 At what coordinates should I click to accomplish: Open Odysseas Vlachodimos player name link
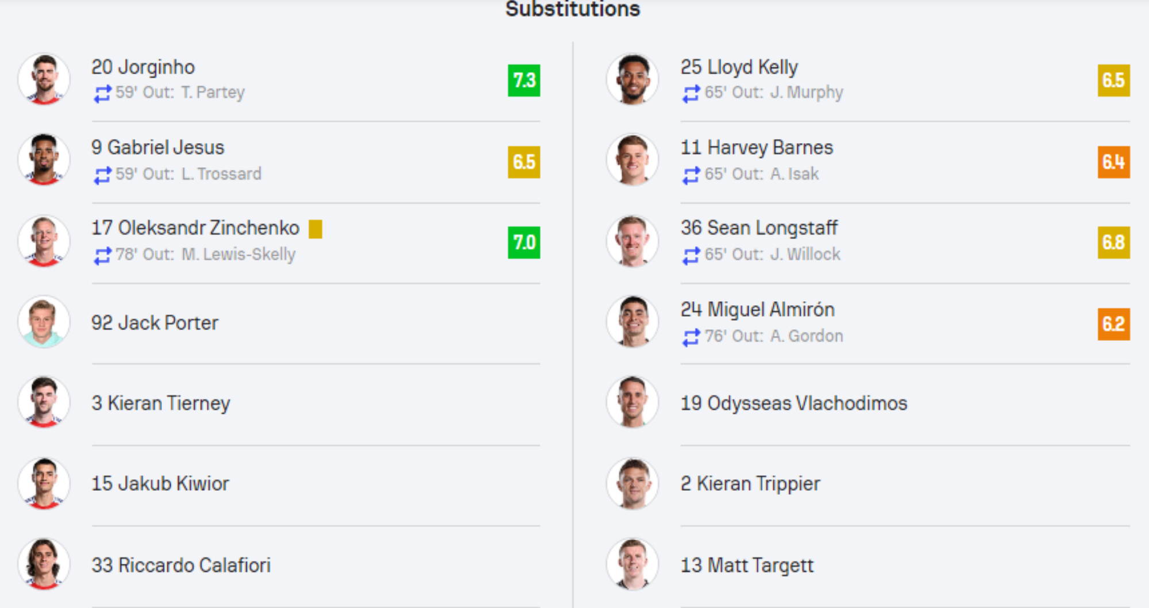pyautogui.click(x=793, y=403)
